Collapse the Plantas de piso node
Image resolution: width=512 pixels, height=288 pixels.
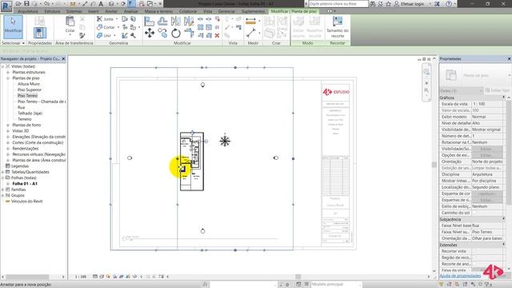click(x=8, y=78)
